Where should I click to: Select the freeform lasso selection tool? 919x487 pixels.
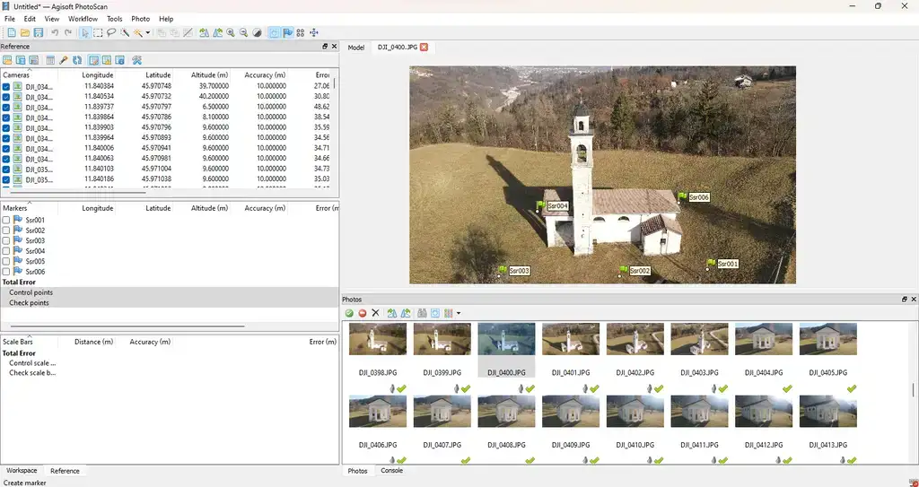coord(111,33)
